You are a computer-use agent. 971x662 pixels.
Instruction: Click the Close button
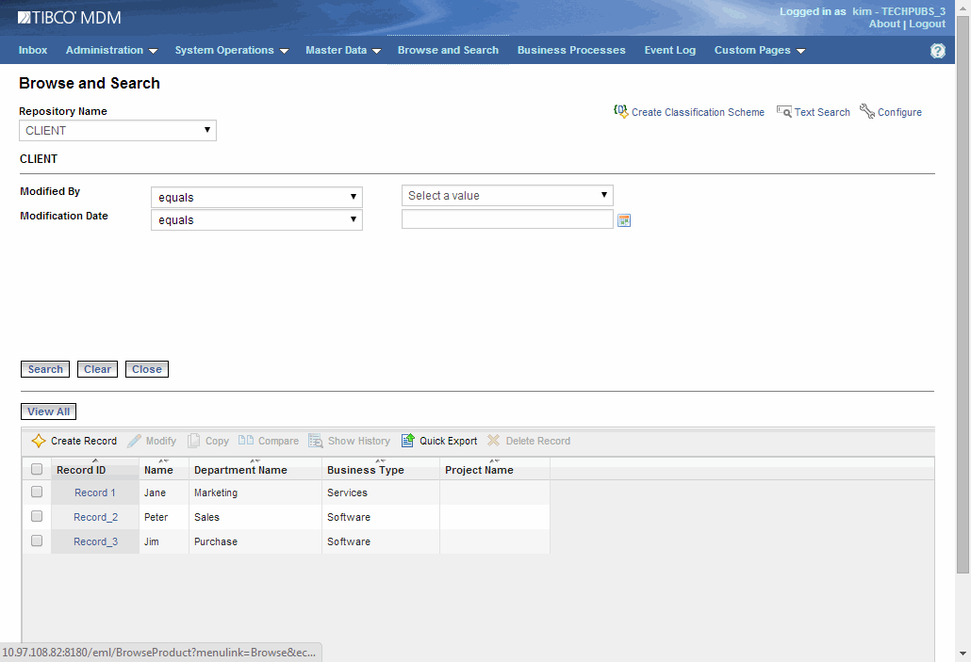point(147,369)
